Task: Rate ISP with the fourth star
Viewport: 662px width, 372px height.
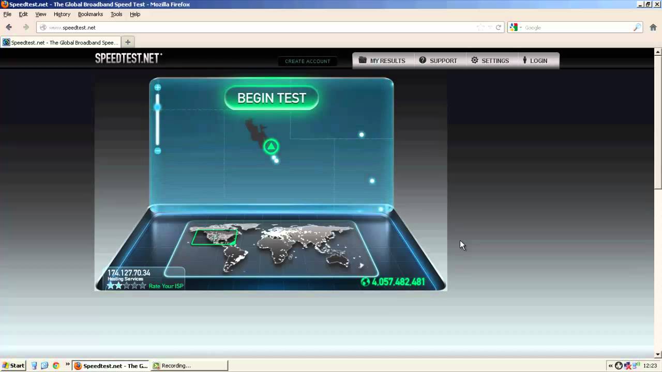Action: click(x=135, y=286)
